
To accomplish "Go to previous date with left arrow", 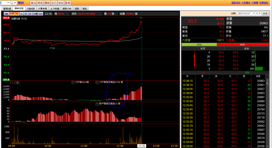I will coord(257,13).
